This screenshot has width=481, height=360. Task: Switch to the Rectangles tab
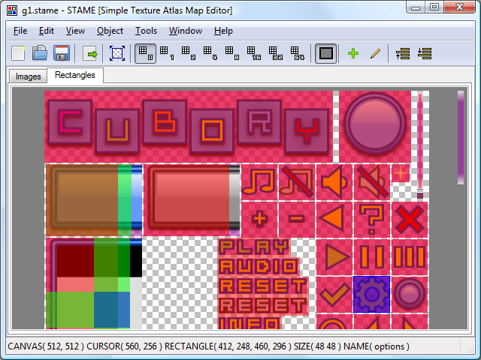coord(75,75)
